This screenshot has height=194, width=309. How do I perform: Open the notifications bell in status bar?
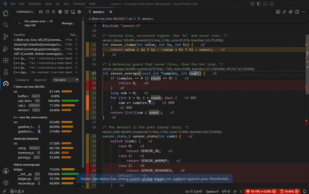(304, 191)
